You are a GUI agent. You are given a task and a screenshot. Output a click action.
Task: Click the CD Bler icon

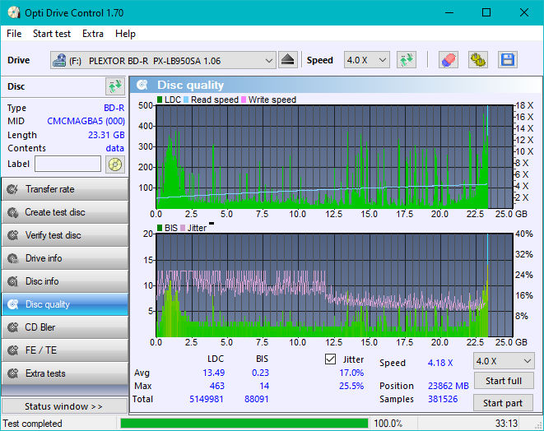[x=13, y=327]
